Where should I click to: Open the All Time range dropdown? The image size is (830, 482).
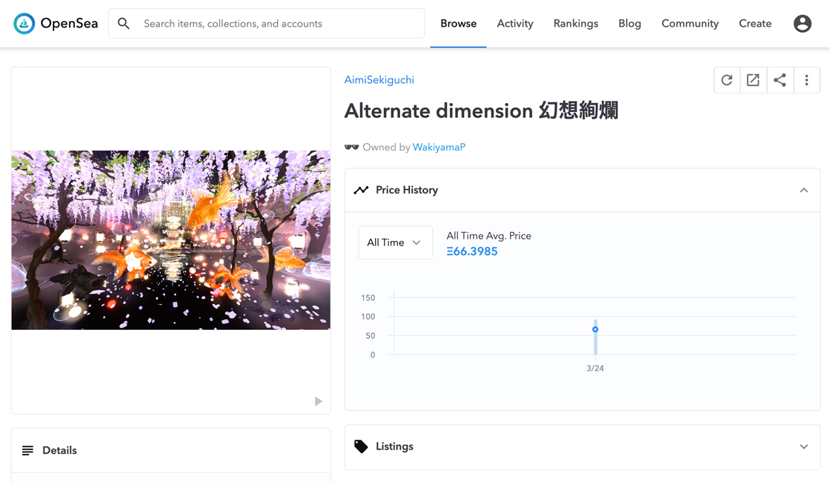pyautogui.click(x=396, y=242)
